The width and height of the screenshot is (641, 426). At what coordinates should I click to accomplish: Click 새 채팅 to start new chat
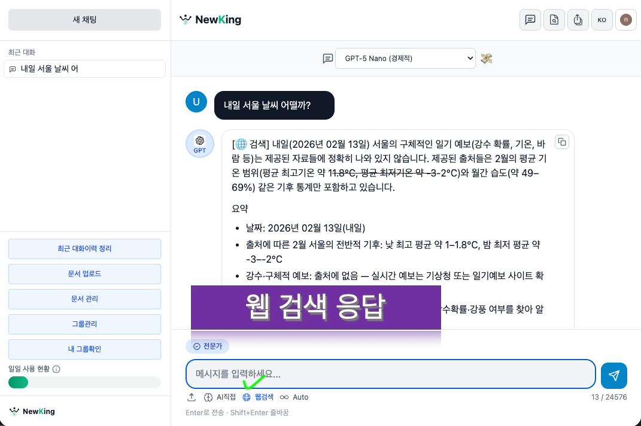(84, 20)
